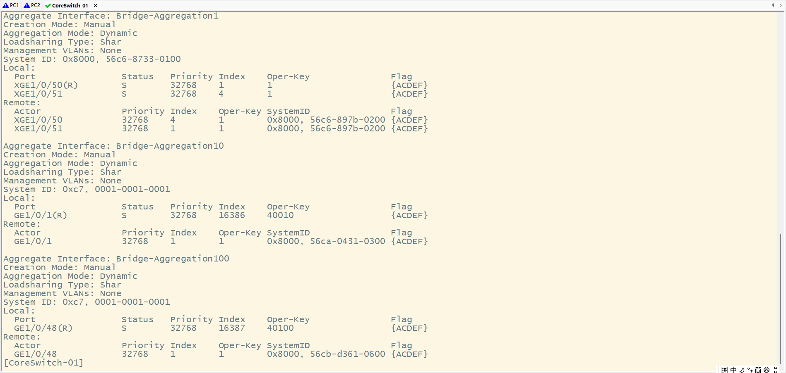Viewport: 786px width, 373px height.
Task: Toggle the 中 Chinese/English input mode
Action: (733, 370)
